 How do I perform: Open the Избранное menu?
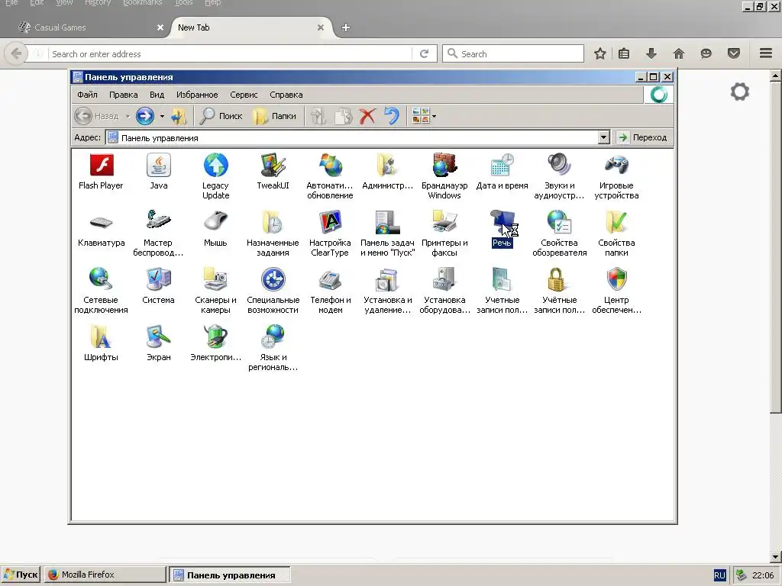[x=197, y=95]
